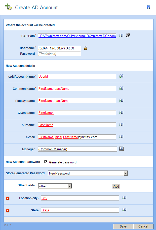The image size is (156, 230).
Task: Remove the Location(city) field
Action: click(8, 198)
